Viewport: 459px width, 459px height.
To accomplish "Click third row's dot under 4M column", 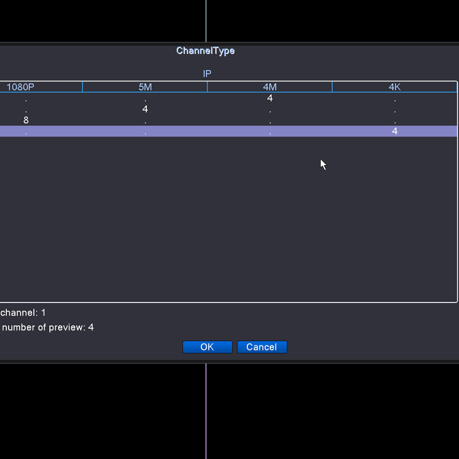I will tap(270, 121).
